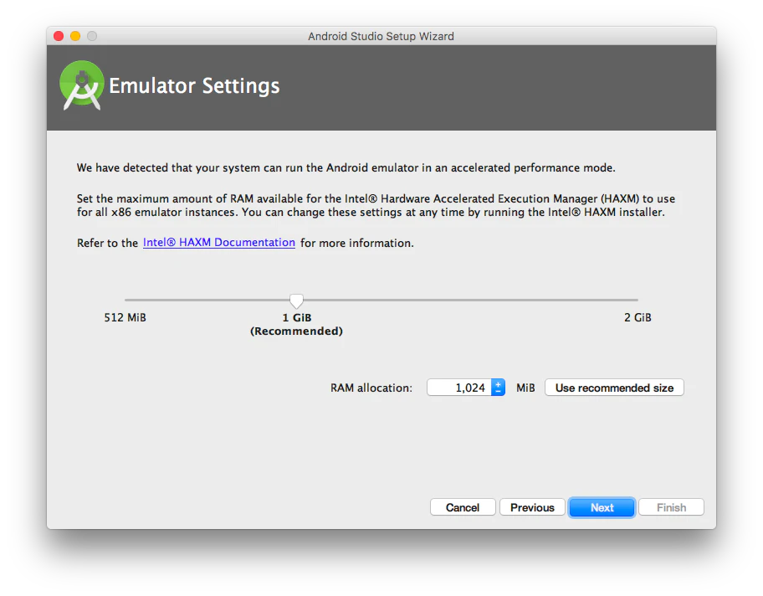Focus the RAM allocation value field
This screenshot has width=763, height=596.
click(458, 388)
